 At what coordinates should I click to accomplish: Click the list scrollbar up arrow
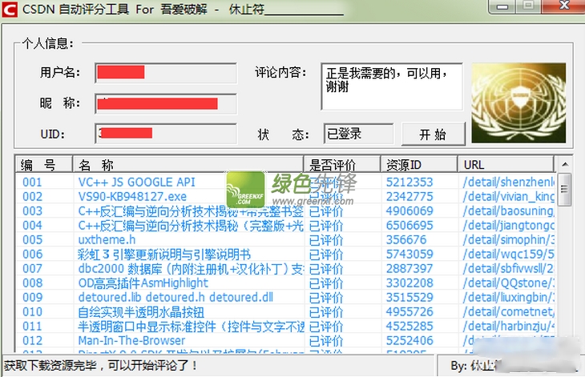tap(565, 164)
